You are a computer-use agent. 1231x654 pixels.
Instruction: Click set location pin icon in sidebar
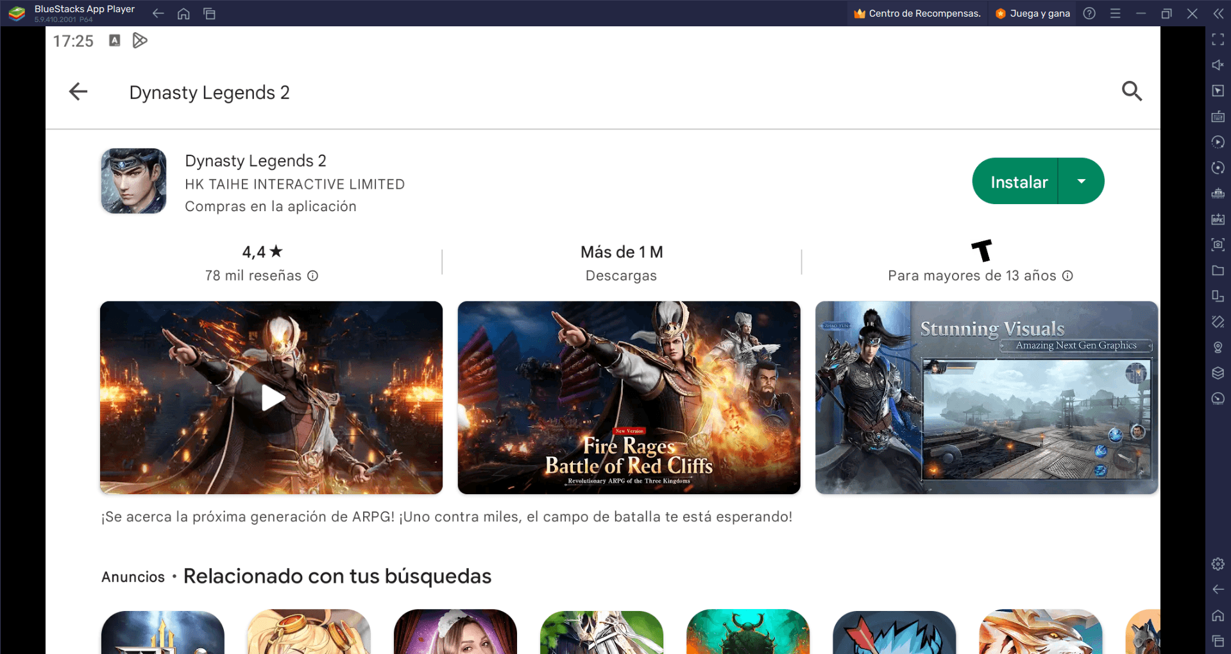(x=1218, y=347)
